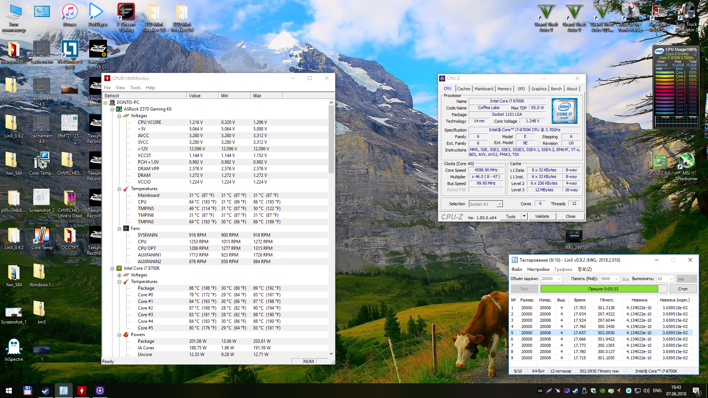Open the Tools dropdown arrow in CPU-Z
The height and width of the screenshot is (398, 708).
(x=524, y=216)
